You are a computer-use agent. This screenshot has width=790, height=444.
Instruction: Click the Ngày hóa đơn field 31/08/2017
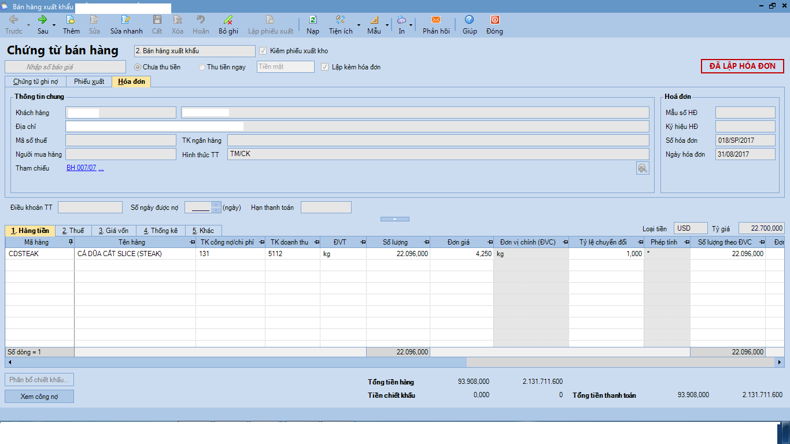point(745,154)
